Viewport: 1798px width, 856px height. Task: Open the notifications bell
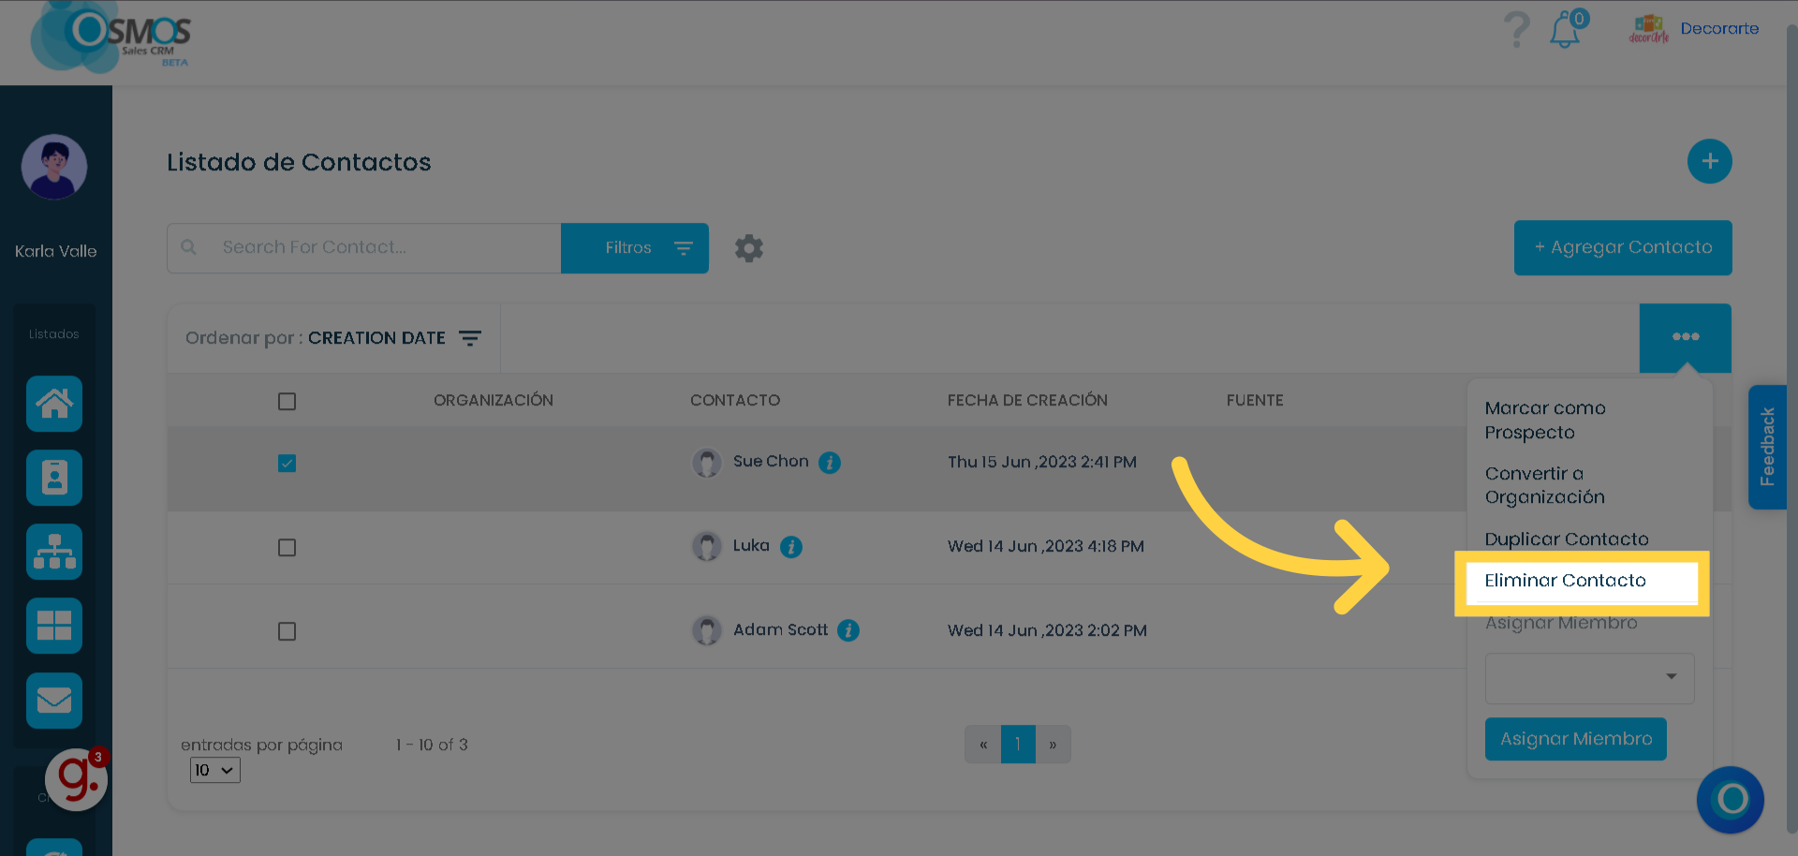(1567, 29)
